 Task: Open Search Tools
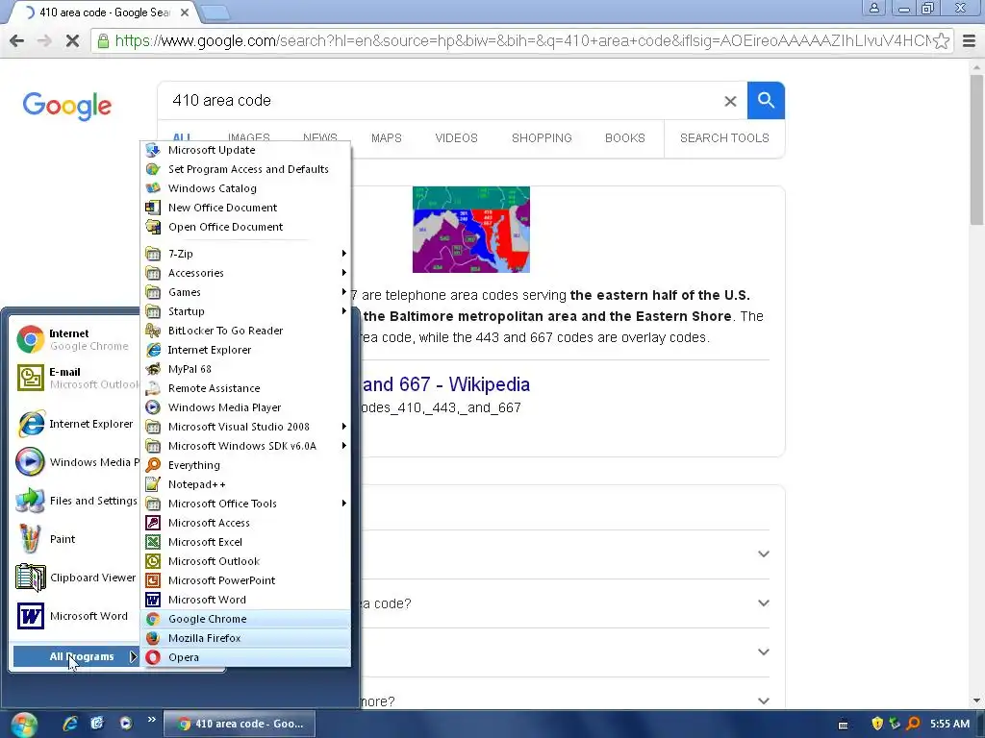pos(724,138)
